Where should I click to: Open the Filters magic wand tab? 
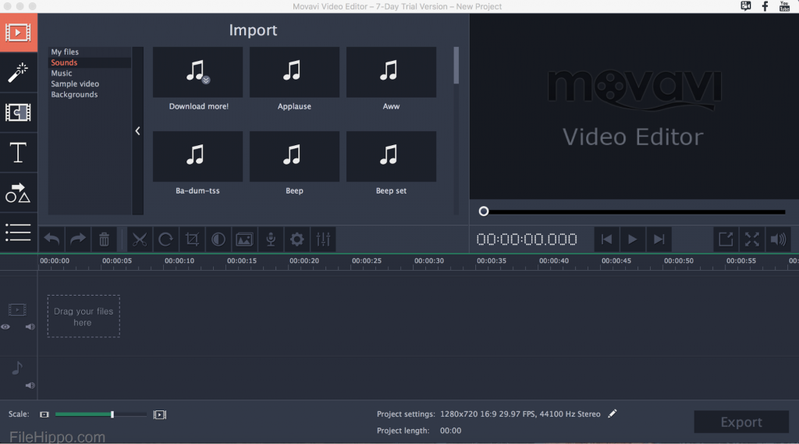(19, 73)
